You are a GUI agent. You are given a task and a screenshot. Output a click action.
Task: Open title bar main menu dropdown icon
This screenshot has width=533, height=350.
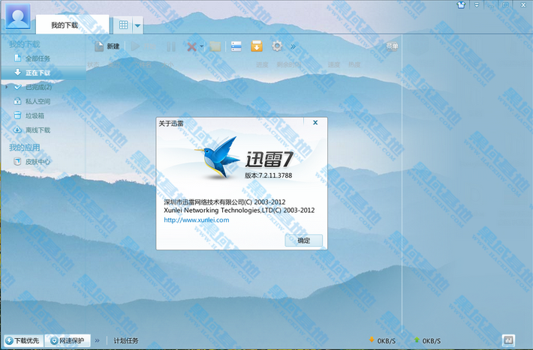click(x=477, y=5)
